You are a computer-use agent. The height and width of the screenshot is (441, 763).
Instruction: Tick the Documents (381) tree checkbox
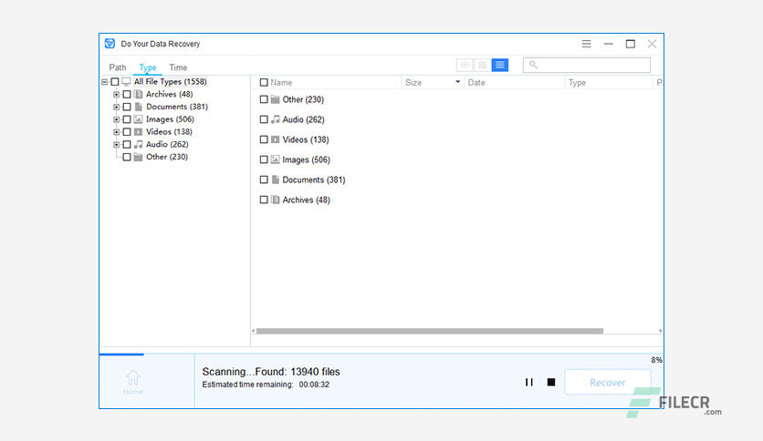pyautogui.click(x=127, y=107)
